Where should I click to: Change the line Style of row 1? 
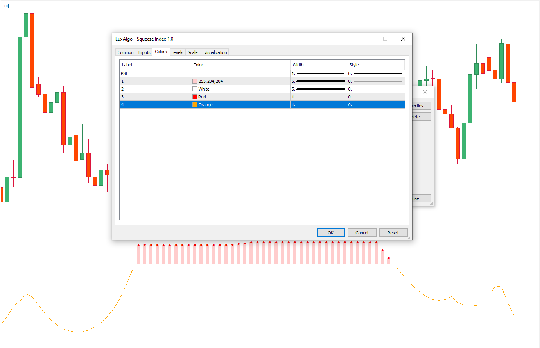tap(376, 81)
